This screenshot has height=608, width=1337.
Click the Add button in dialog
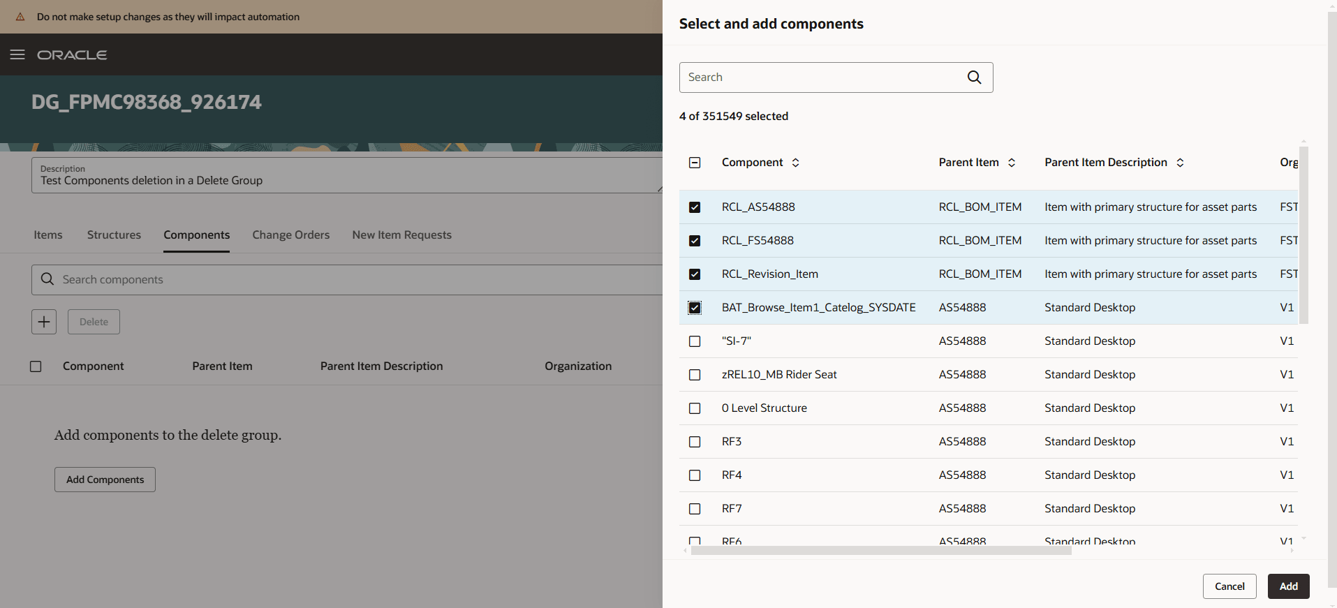click(x=1288, y=586)
